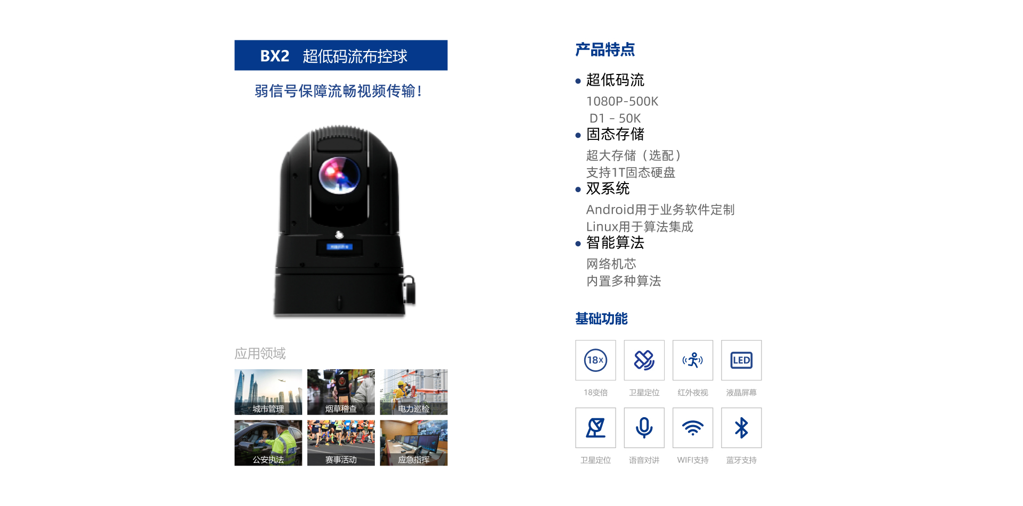Click the BX2 超低码流布控球 title banner
This screenshot has height=506, width=1023.
coord(341,55)
